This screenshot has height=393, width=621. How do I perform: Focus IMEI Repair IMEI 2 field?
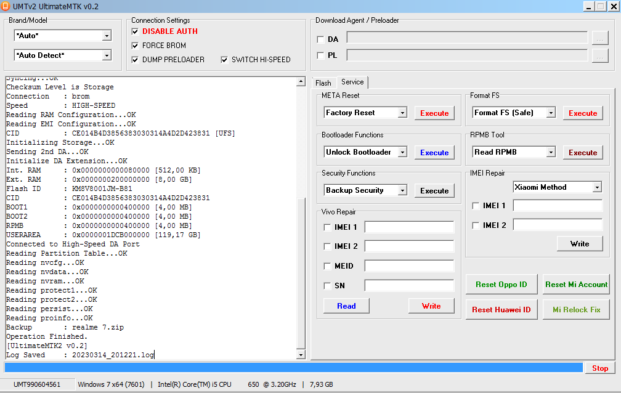pos(558,225)
